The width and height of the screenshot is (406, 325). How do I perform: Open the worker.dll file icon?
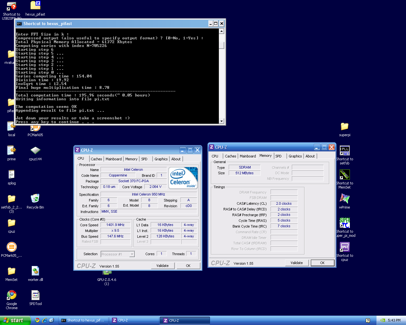tap(35, 271)
